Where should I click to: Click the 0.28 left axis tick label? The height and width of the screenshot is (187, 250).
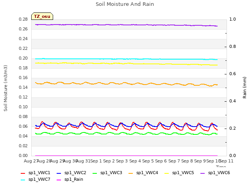click(x=23, y=19)
